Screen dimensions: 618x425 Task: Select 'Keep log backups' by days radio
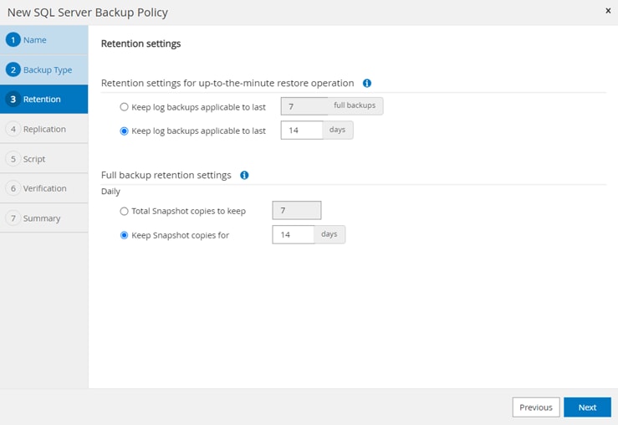pyautogui.click(x=124, y=131)
